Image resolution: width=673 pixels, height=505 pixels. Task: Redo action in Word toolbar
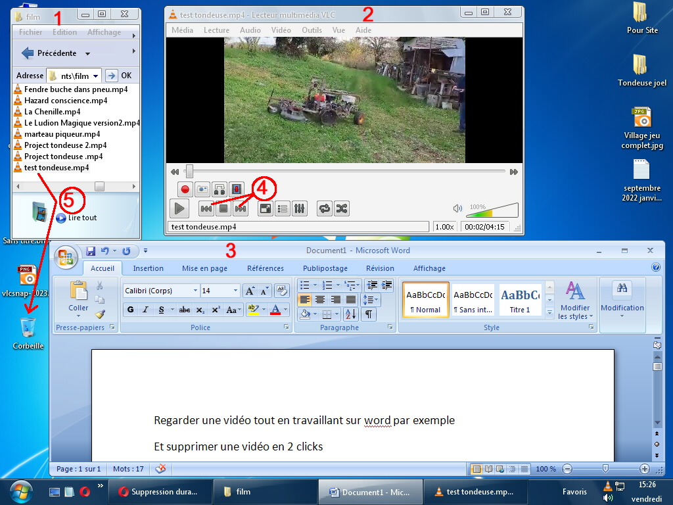[126, 251]
